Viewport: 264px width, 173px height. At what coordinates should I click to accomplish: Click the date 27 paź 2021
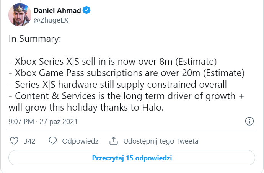[59, 122]
